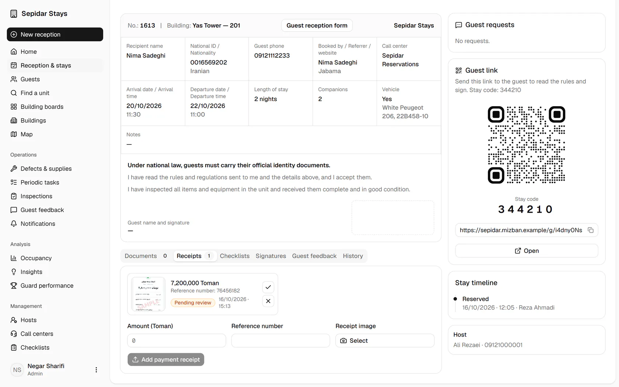The image size is (619, 387).
Task: Open Reception & stays in sidebar
Action: click(x=55, y=65)
